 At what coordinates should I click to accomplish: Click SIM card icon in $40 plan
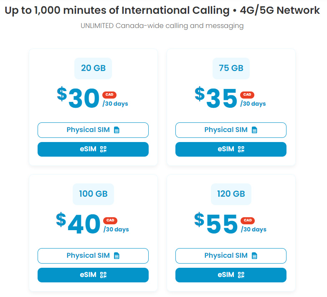(117, 256)
